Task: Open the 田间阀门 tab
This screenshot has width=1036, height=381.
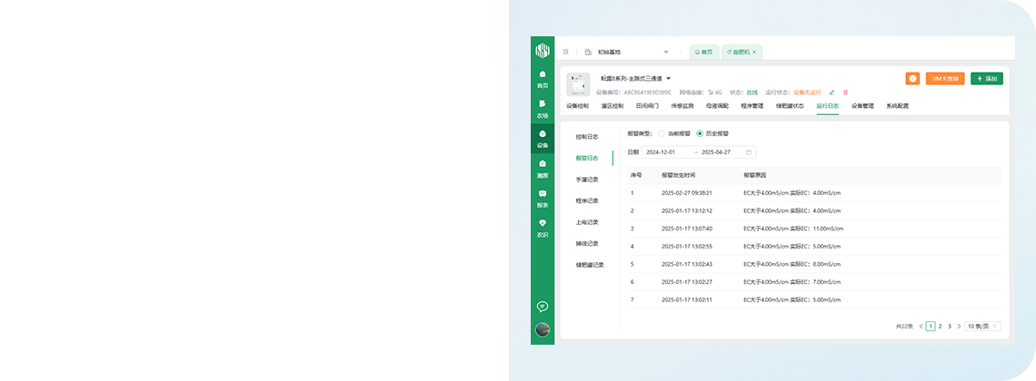Action: [647, 105]
